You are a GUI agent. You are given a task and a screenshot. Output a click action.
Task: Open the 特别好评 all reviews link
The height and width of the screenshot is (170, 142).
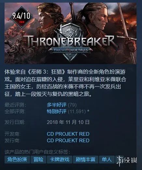tap(57, 111)
